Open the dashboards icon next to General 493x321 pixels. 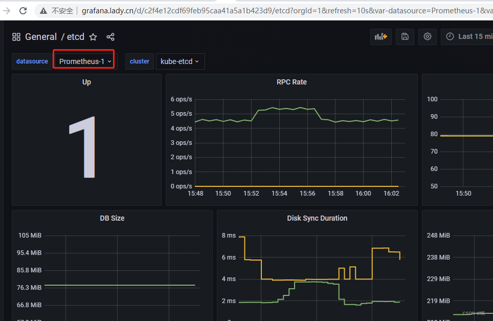click(16, 36)
